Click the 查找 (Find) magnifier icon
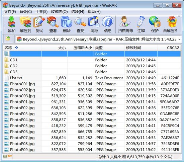 [x=80, y=22]
